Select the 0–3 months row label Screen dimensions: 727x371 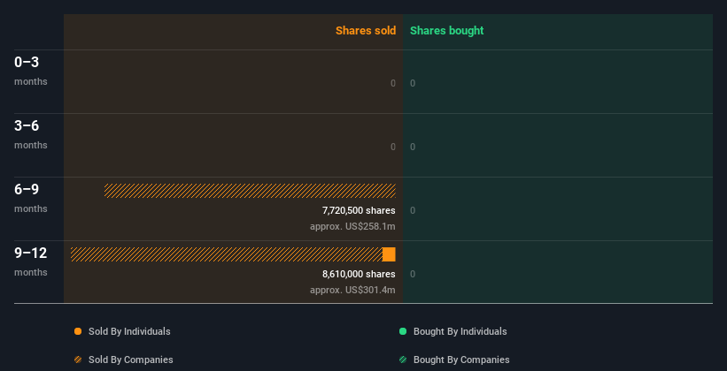coord(31,71)
